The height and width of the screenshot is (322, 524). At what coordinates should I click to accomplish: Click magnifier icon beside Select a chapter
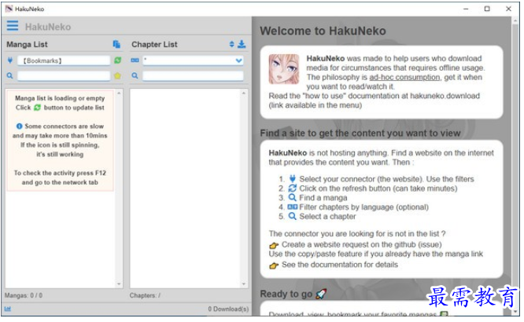pos(293,216)
